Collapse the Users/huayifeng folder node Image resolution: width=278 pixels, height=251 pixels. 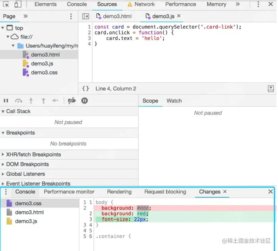click(13, 46)
